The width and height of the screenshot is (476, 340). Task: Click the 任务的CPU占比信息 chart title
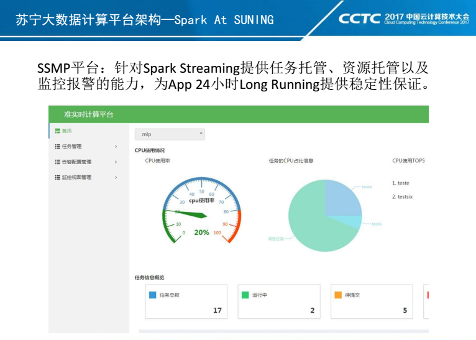coord(291,160)
